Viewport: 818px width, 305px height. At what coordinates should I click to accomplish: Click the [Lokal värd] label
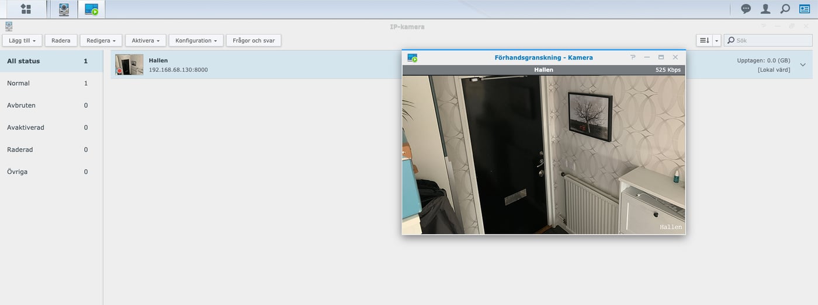(x=774, y=69)
